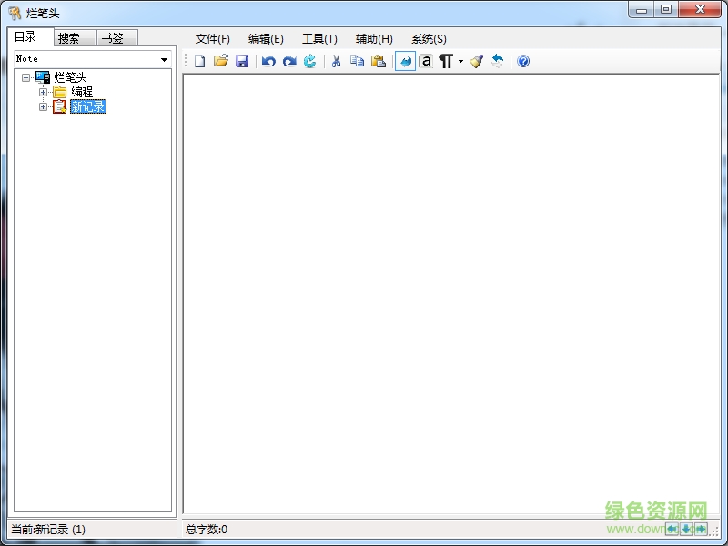Paste from clipboard icon

coord(379,61)
